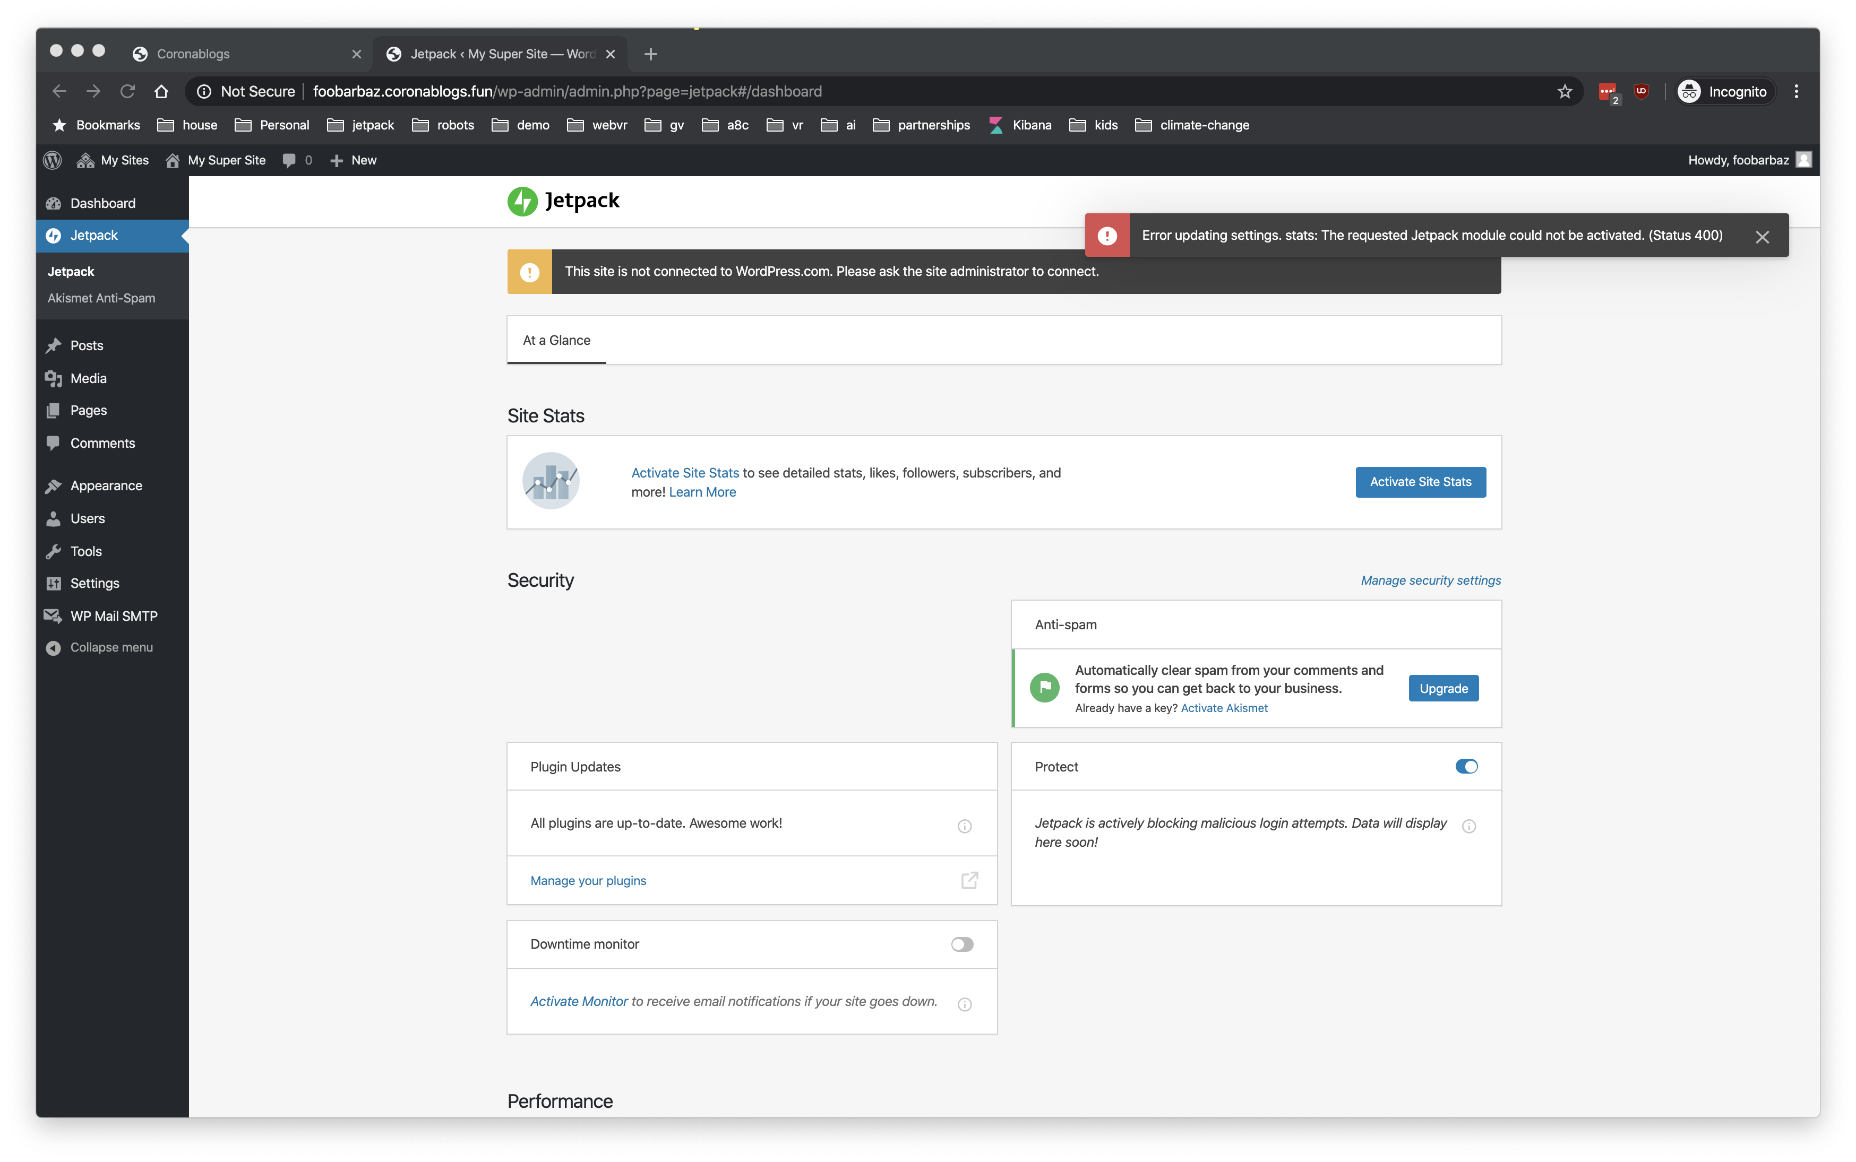Click the Upgrade button for Anti-spam
Image resolution: width=1856 pixels, height=1162 pixels.
point(1443,689)
